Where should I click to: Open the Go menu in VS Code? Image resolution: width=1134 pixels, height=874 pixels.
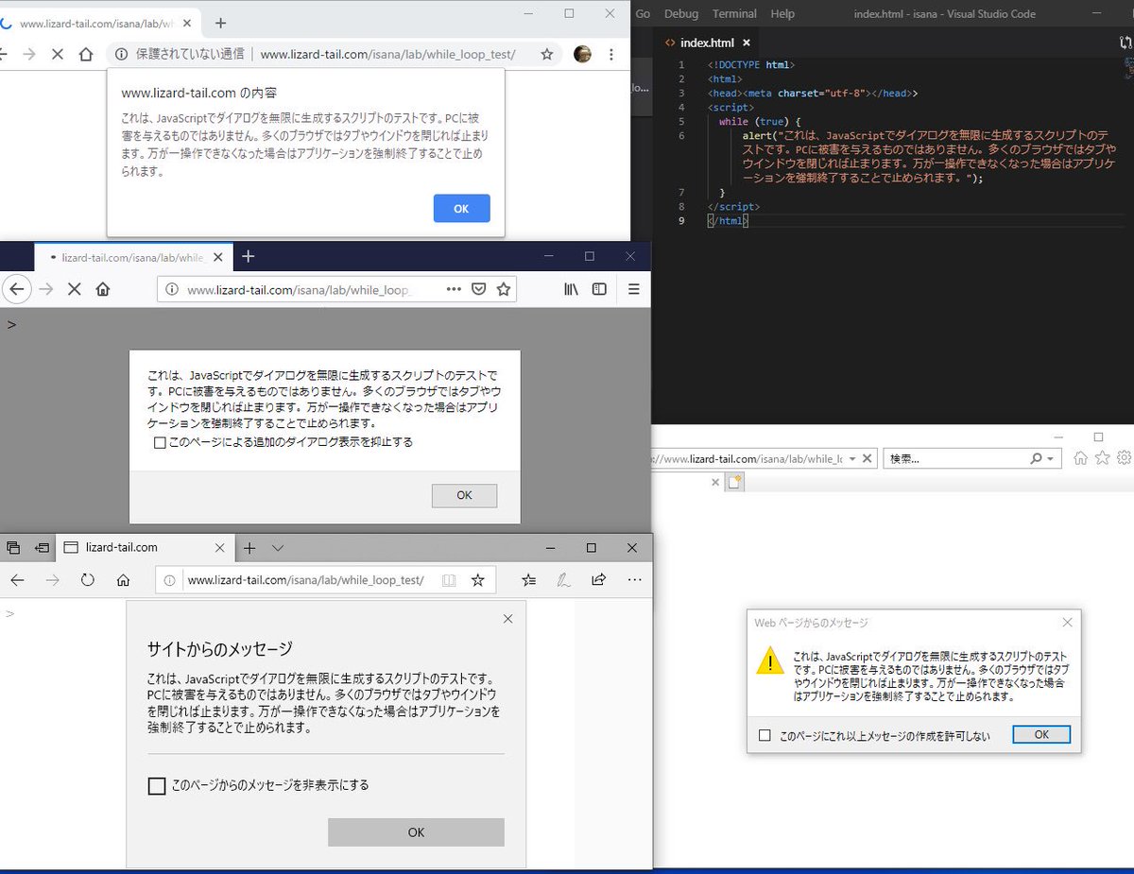pos(644,13)
